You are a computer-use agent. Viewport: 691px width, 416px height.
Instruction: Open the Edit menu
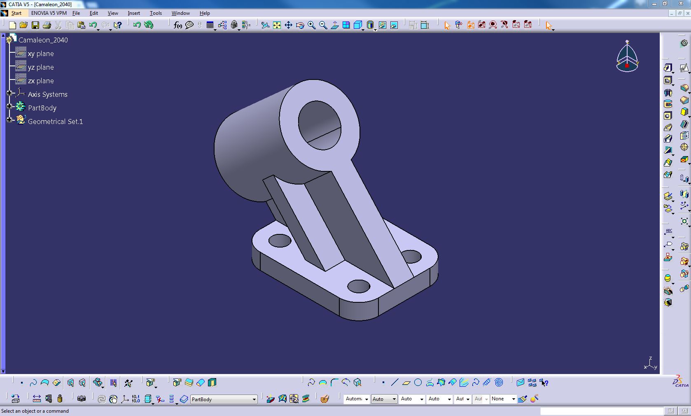pyautogui.click(x=94, y=13)
